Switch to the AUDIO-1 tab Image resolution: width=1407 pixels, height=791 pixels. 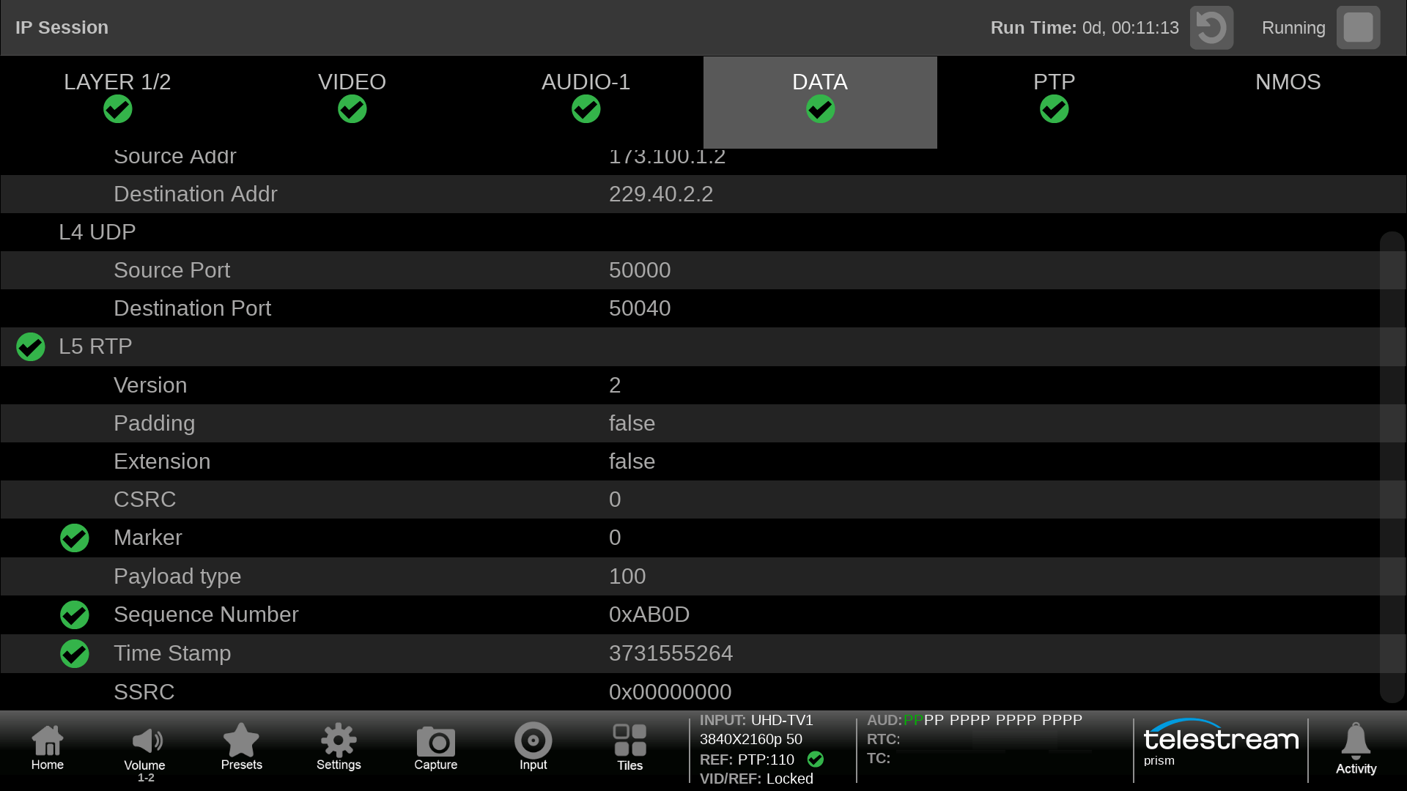click(x=586, y=95)
